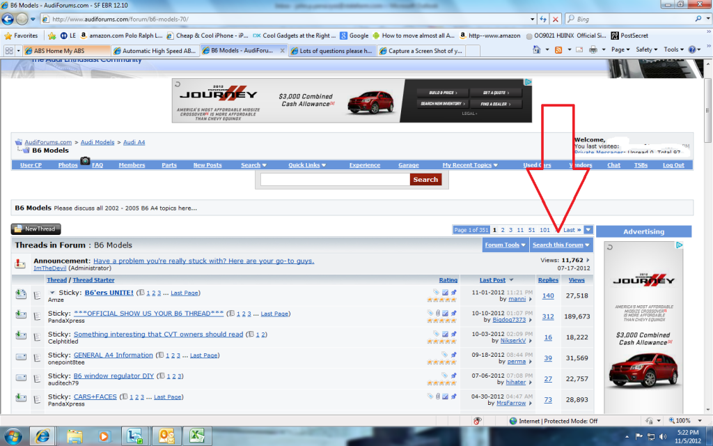The height and width of the screenshot is (446, 713).
Task: Click the Windows Start orb
Action: click(13, 436)
